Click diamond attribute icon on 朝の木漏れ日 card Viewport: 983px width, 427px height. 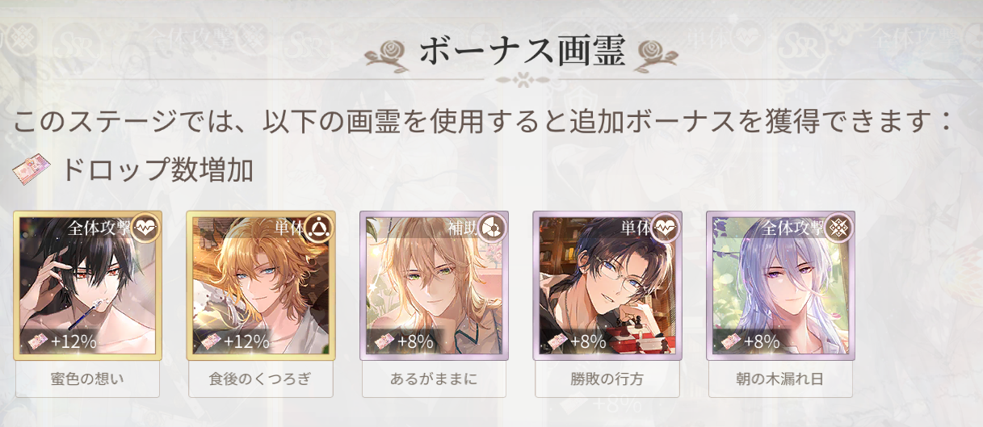point(838,228)
